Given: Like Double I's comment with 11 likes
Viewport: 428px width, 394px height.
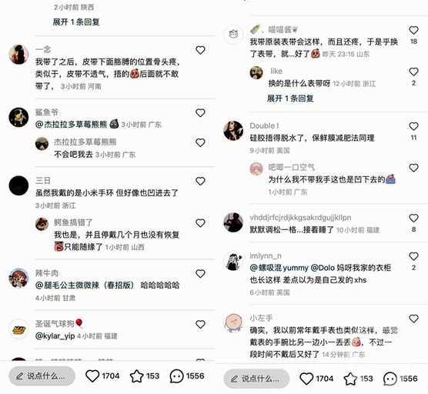Looking at the screenshot, I should [x=413, y=126].
